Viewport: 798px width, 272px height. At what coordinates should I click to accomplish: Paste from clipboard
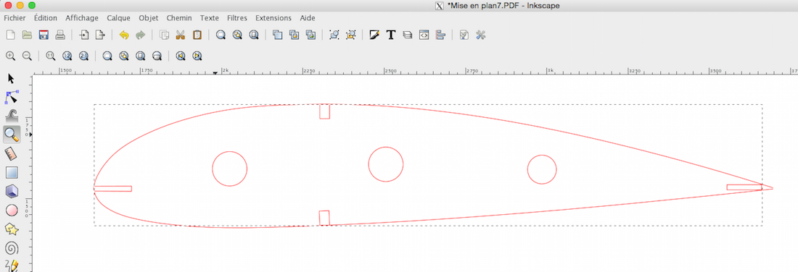pos(197,35)
